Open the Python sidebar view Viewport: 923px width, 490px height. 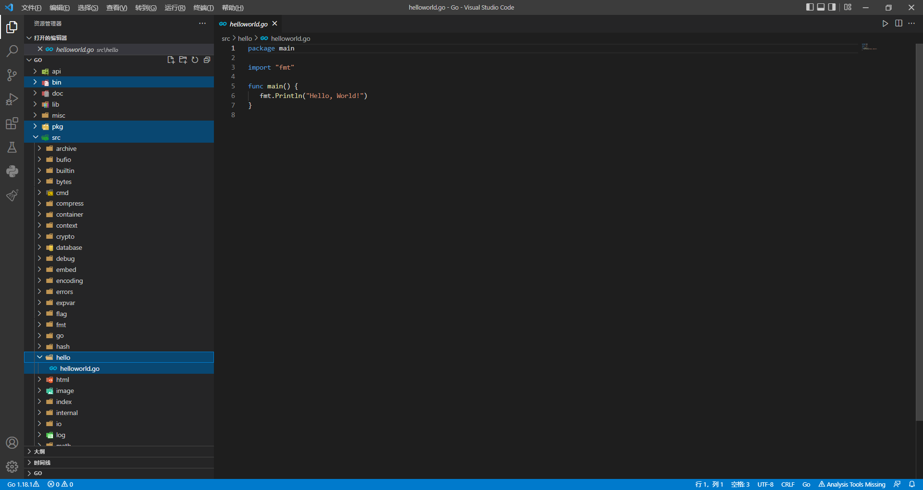pyautogui.click(x=12, y=171)
